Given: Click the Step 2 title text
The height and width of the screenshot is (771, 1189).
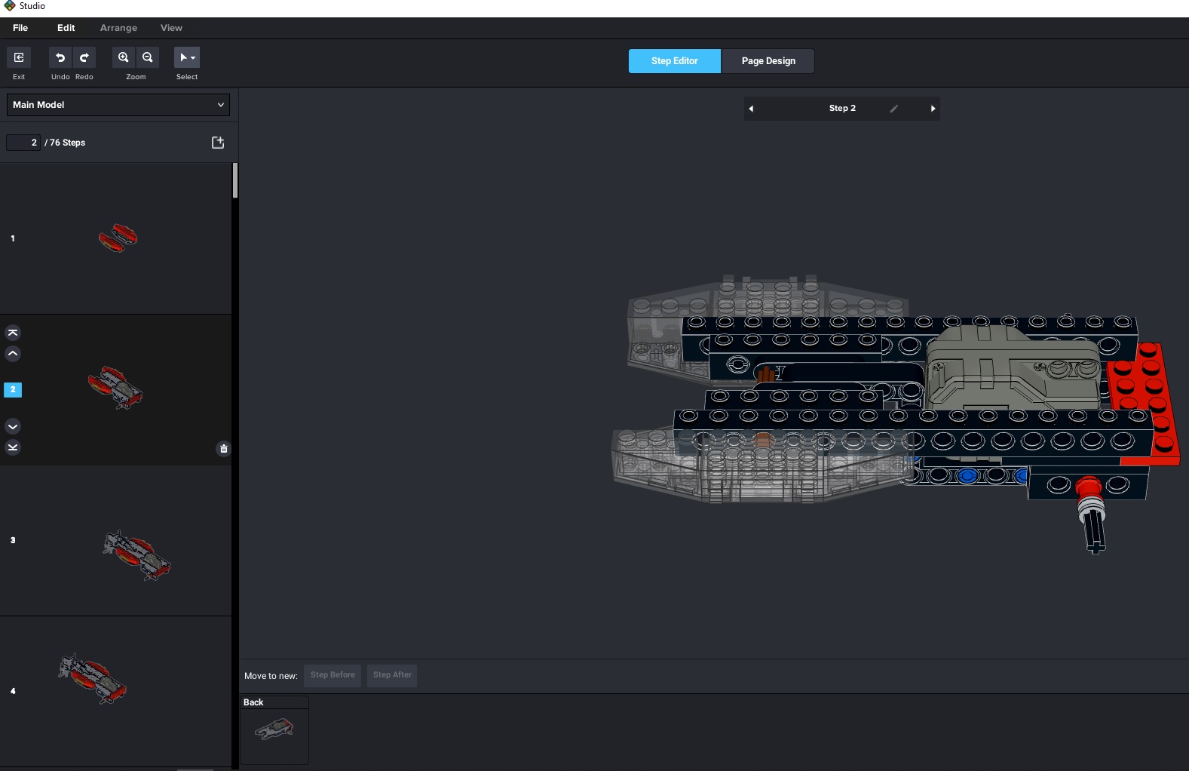Looking at the screenshot, I should coord(842,109).
